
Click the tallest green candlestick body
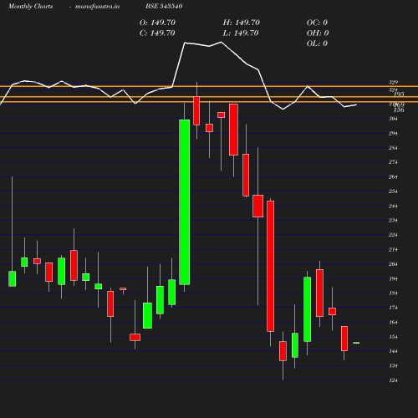pos(184,202)
